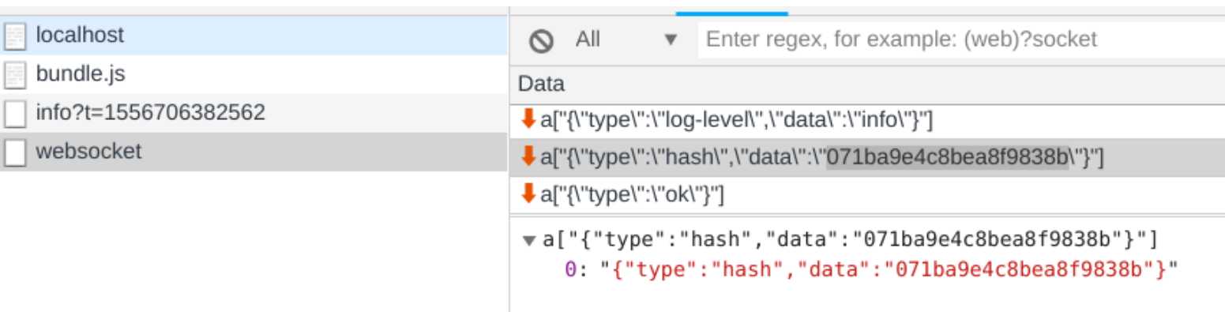The height and width of the screenshot is (312, 1225).
Task: Click the orange arrow on hash message
Action: (x=528, y=156)
